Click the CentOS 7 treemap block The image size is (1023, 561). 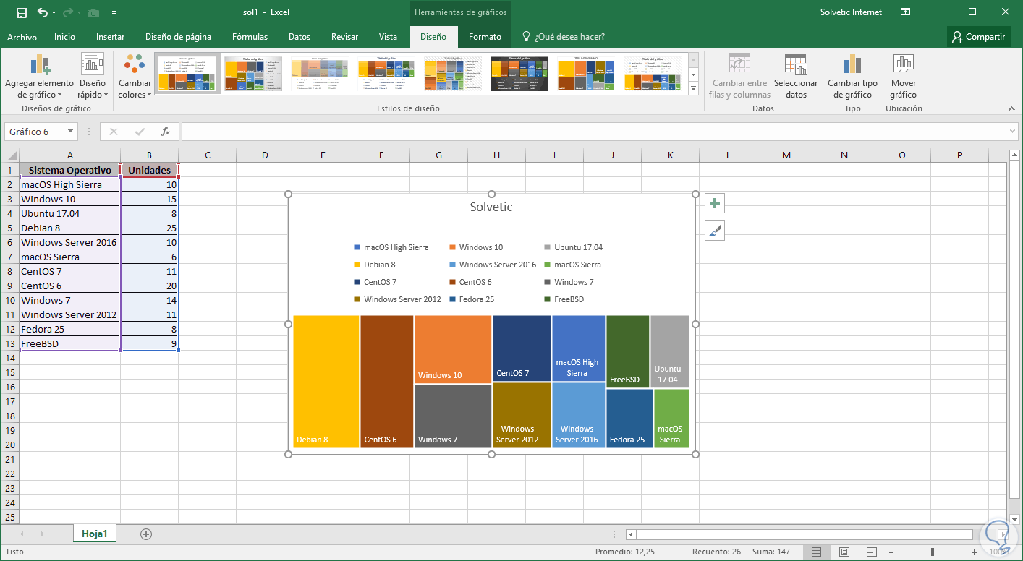[522, 348]
